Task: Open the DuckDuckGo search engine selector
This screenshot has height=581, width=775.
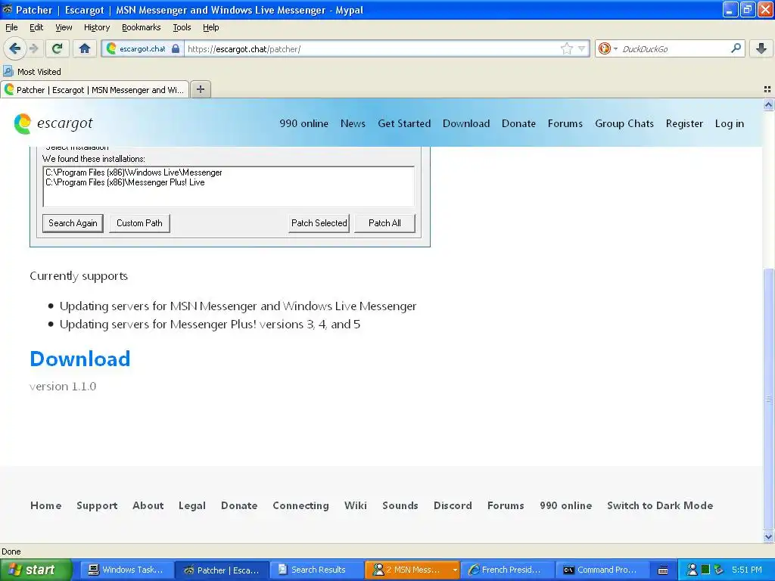Action: (x=608, y=48)
